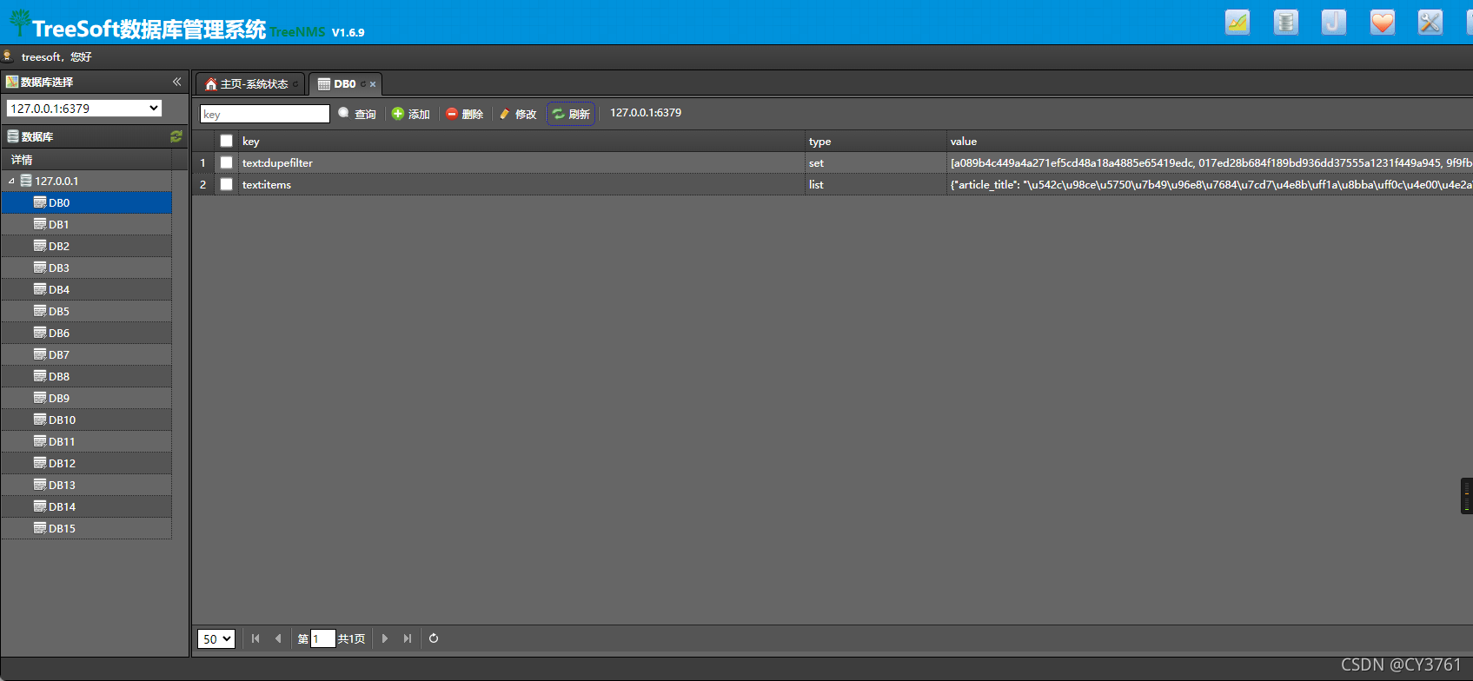This screenshot has height=681, width=1473.
Task: Go to the next page
Action: [x=385, y=638]
